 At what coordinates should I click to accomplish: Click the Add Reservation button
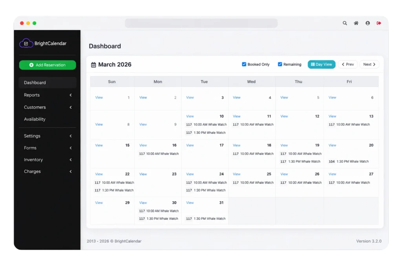(48, 65)
